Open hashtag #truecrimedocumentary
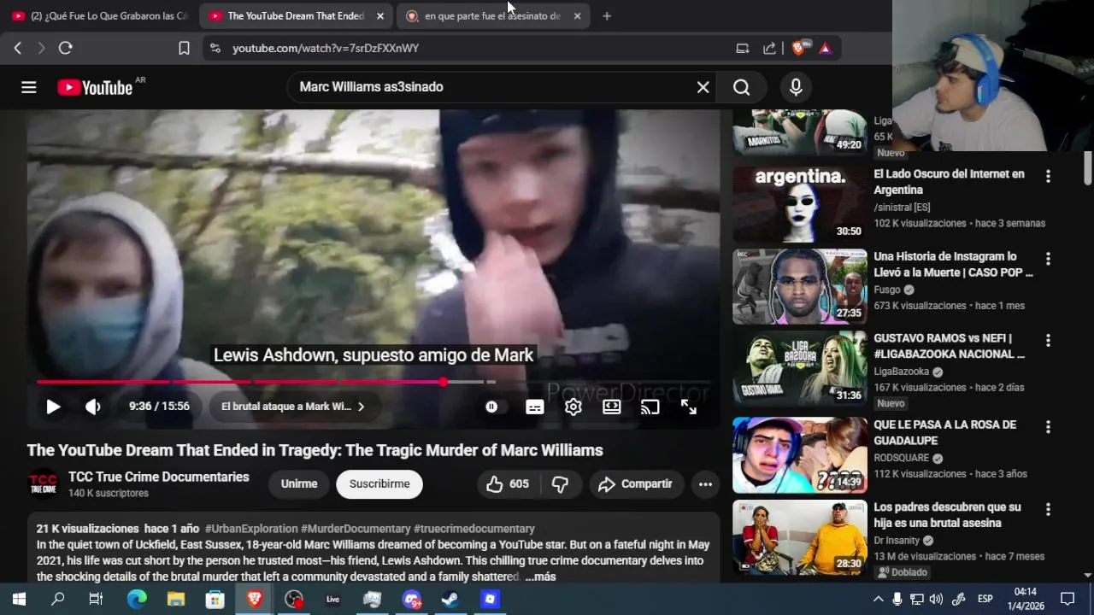 coord(474,529)
